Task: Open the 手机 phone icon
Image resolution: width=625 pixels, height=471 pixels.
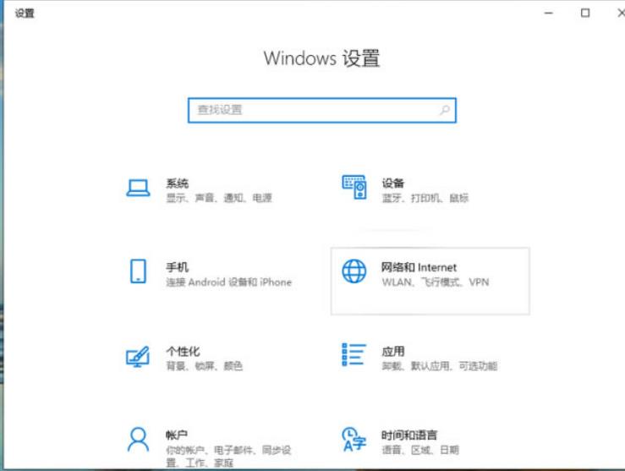Action: (x=138, y=271)
